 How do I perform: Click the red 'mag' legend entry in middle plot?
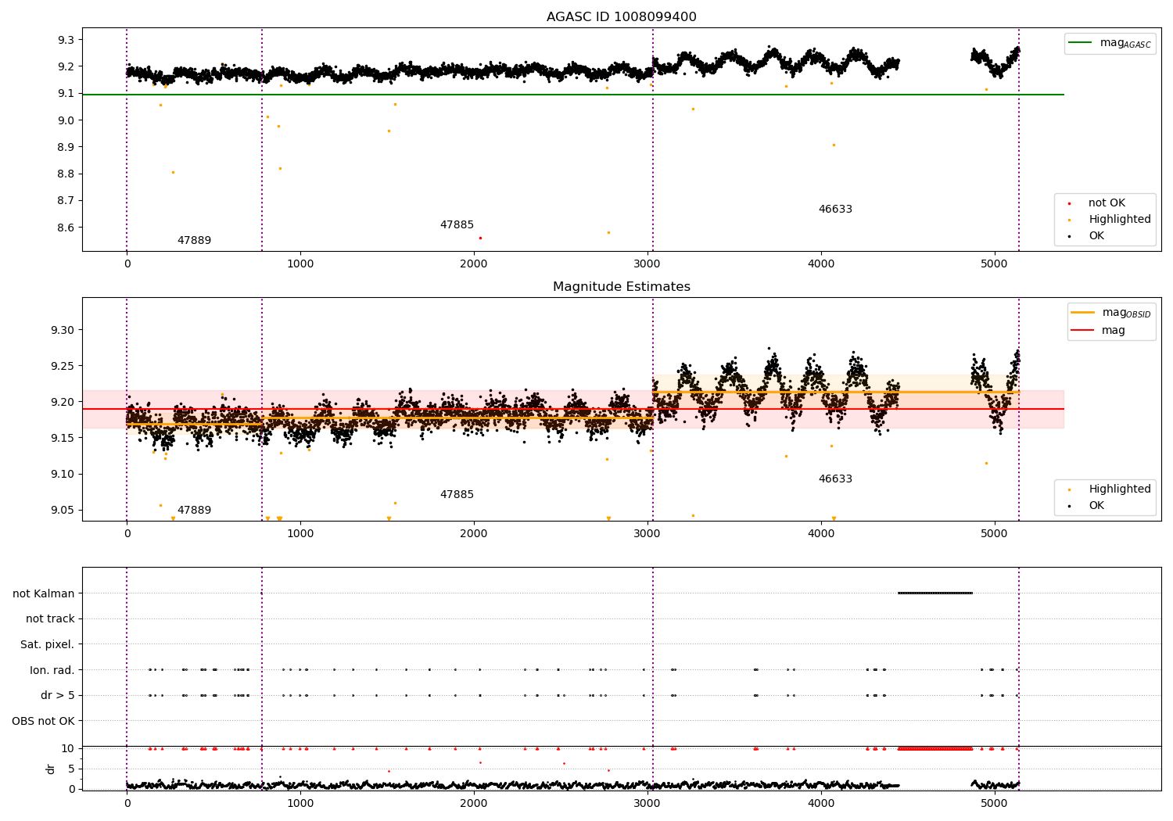[x=1098, y=331]
